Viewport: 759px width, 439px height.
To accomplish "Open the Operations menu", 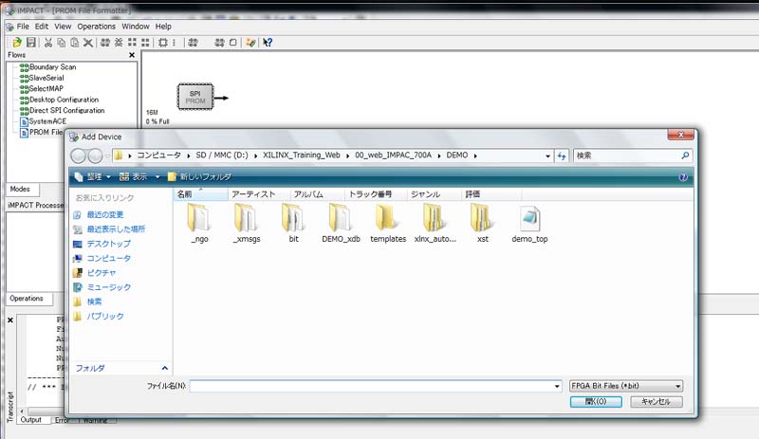I will (97, 27).
